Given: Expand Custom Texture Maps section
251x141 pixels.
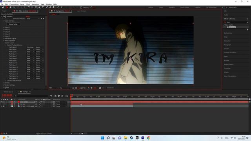Looking at the screenshot, I should pos(6,81).
